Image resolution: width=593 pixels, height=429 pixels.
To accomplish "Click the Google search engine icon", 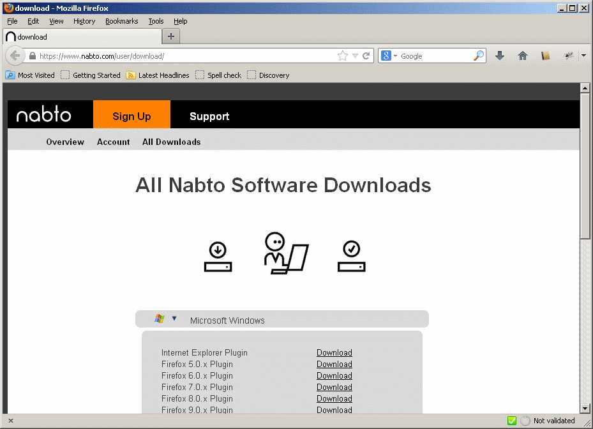I will 386,56.
